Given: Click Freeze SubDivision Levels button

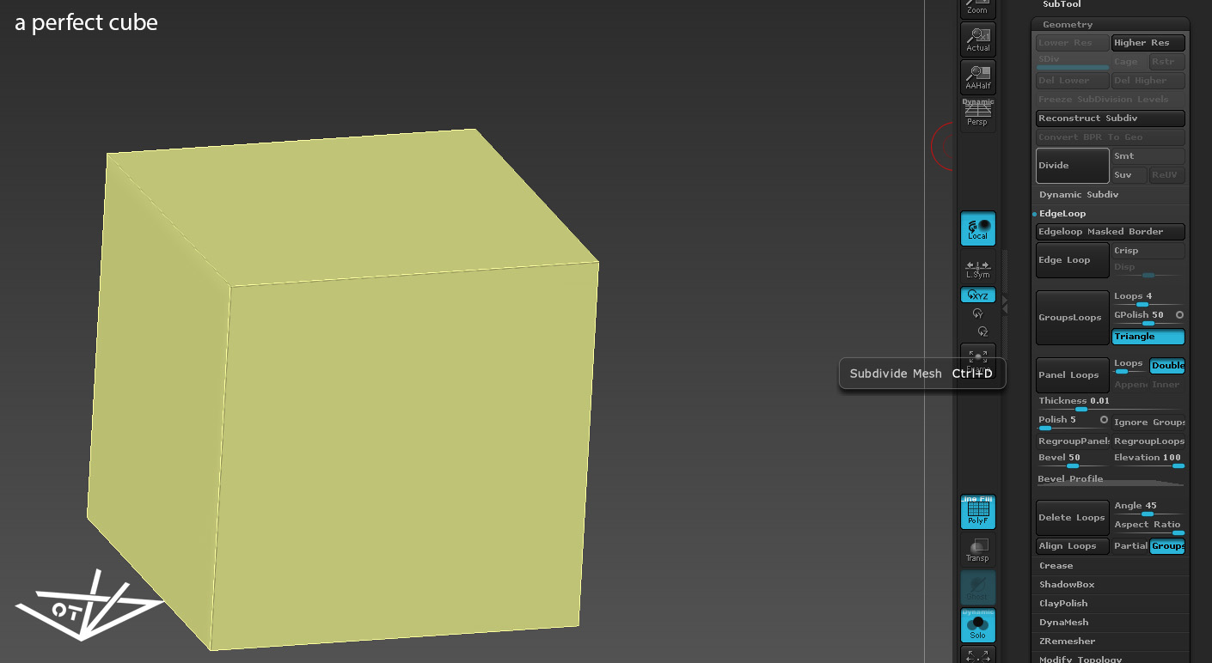Looking at the screenshot, I should click(1111, 100).
